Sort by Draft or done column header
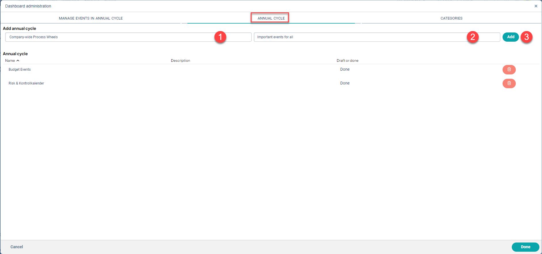This screenshot has height=254, width=542. (347, 61)
